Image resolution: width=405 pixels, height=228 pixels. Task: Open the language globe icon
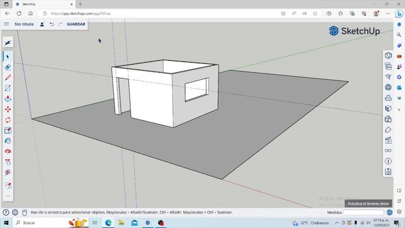coord(15,213)
